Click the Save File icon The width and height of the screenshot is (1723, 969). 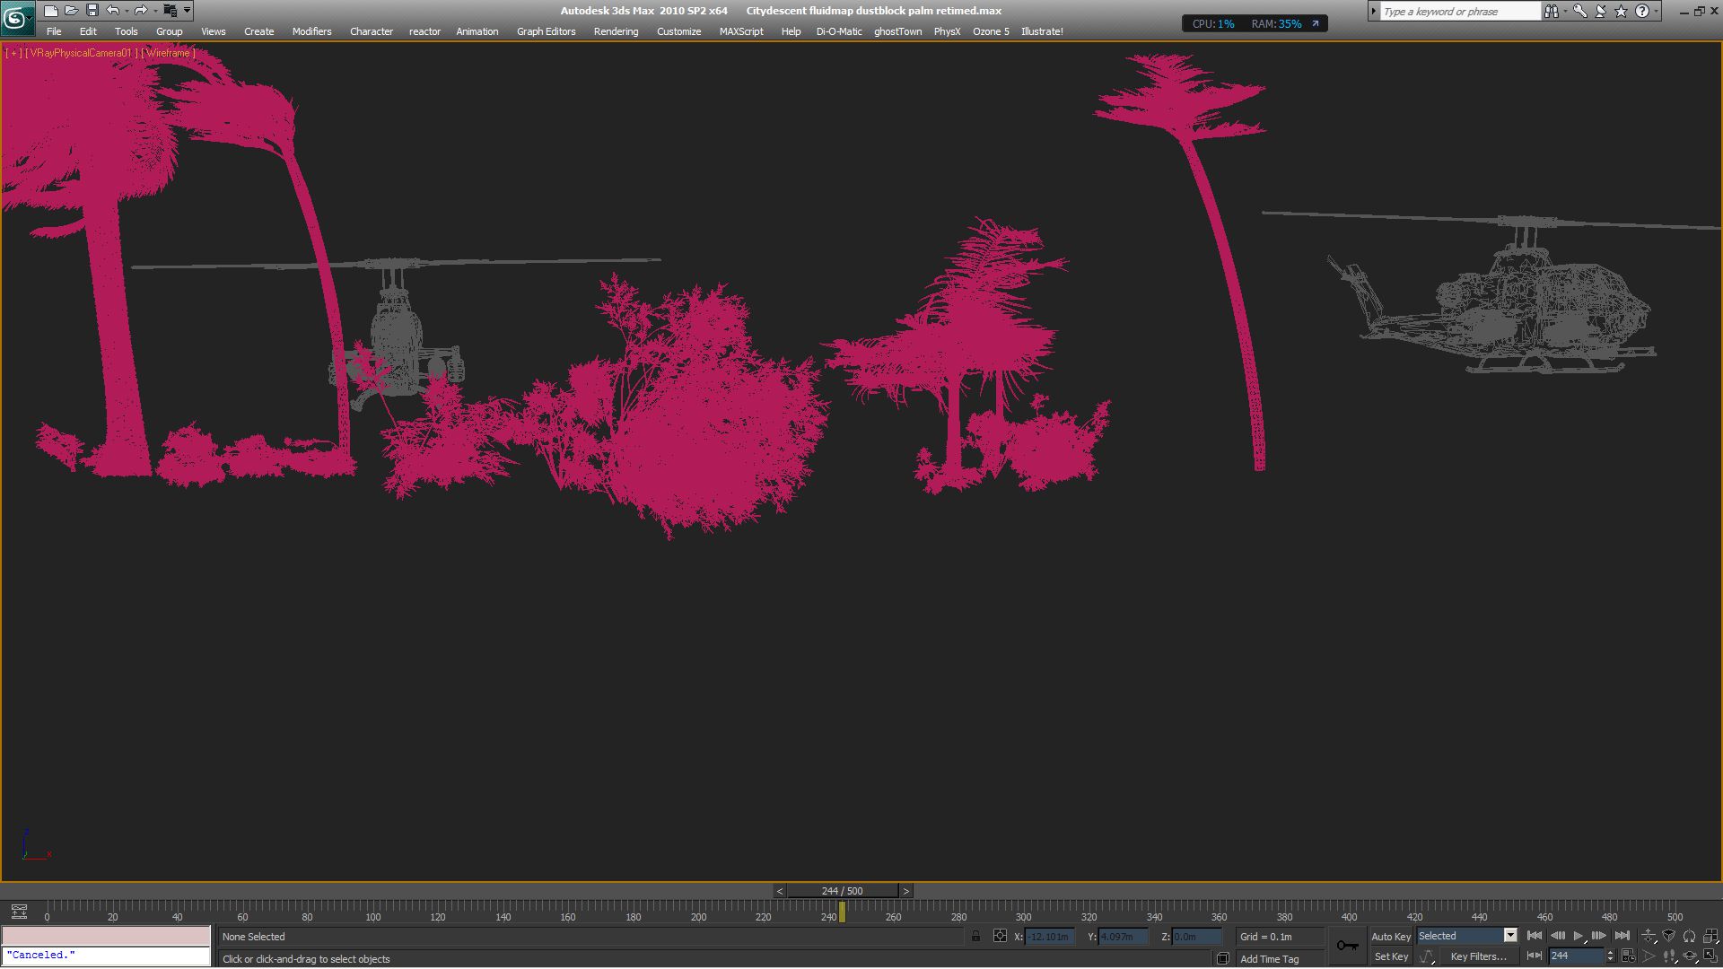[92, 11]
